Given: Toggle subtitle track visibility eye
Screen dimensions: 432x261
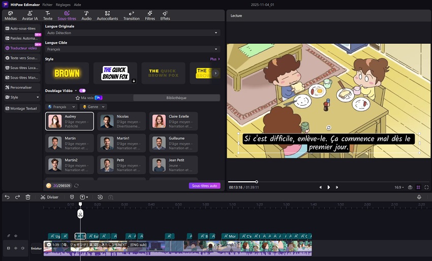Looking at the screenshot, I should pos(16,236).
